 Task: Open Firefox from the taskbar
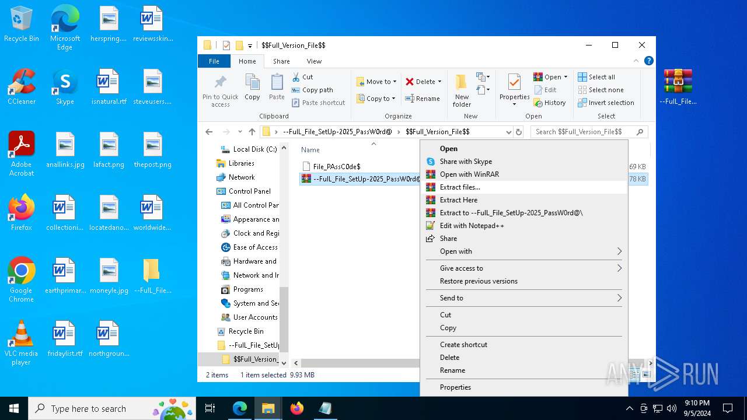[297, 408]
